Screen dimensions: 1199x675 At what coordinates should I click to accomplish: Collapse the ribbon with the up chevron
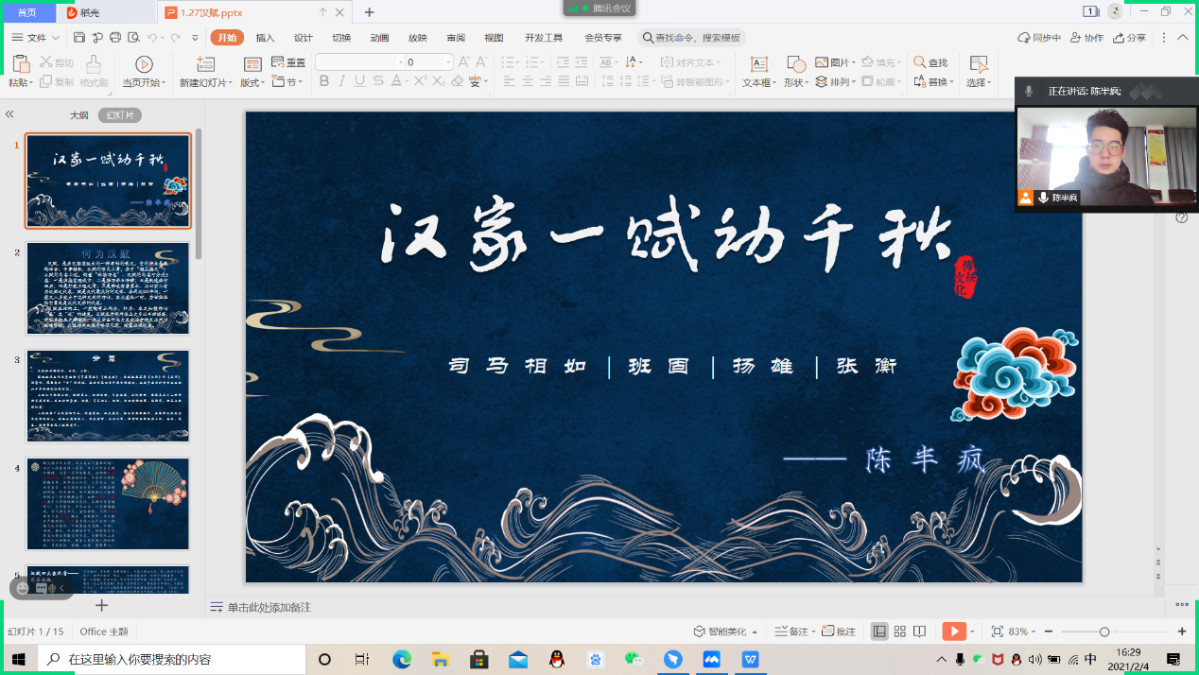coord(1182,38)
